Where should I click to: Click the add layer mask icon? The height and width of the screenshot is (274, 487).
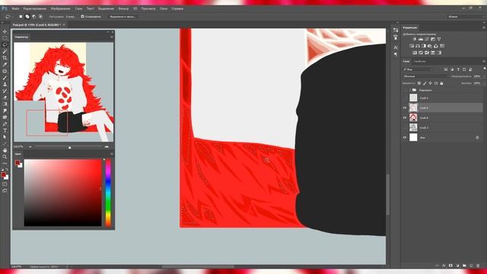[x=450, y=266]
